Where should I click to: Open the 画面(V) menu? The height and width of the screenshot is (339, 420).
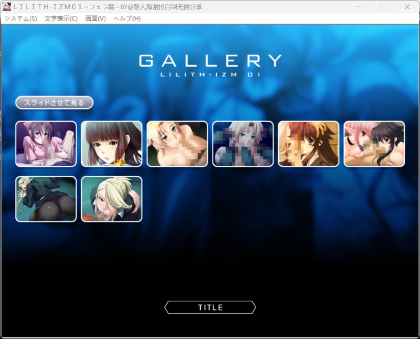pyautogui.click(x=95, y=19)
